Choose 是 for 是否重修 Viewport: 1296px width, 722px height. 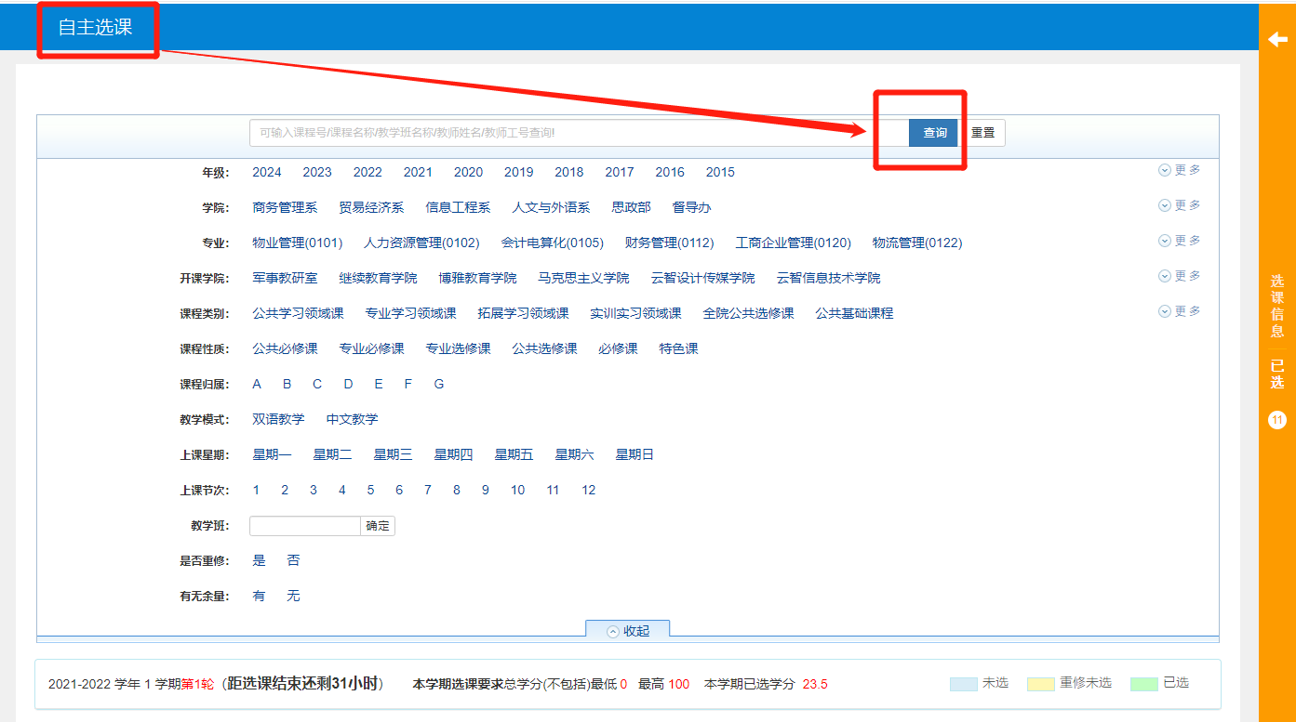259,560
